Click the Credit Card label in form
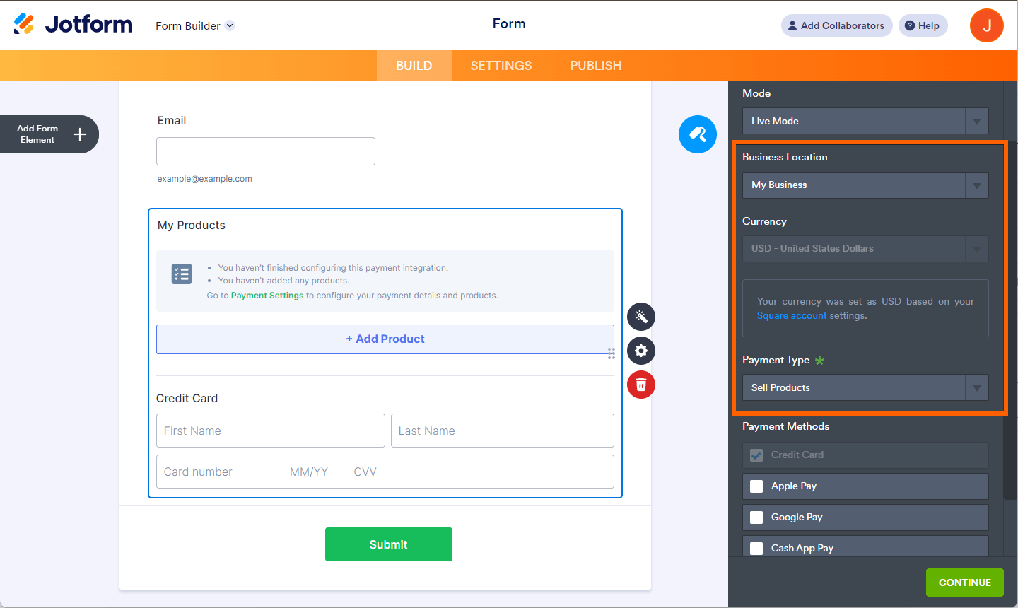This screenshot has width=1018, height=608. click(187, 398)
